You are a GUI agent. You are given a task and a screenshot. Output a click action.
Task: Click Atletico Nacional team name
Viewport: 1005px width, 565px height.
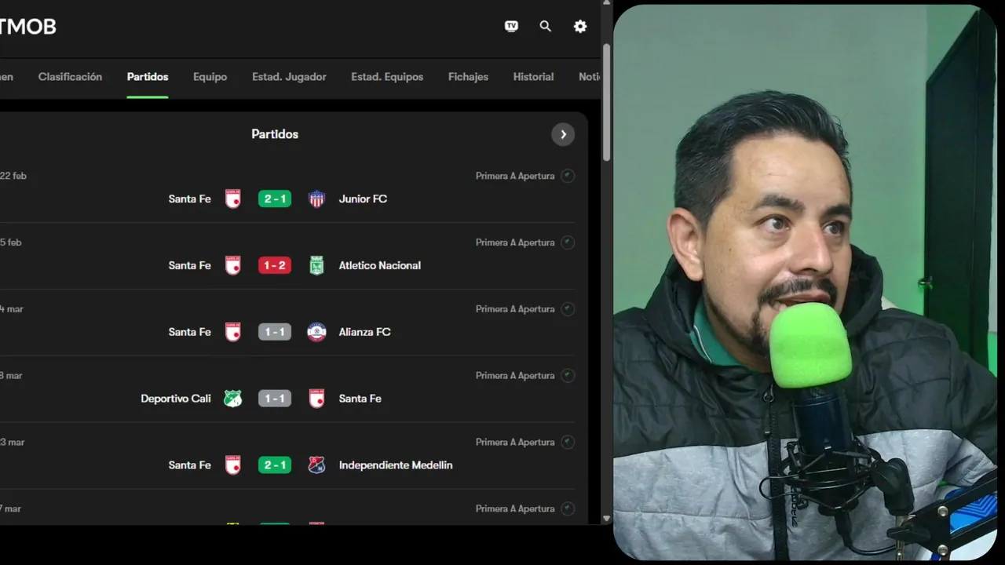pyautogui.click(x=380, y=266)
